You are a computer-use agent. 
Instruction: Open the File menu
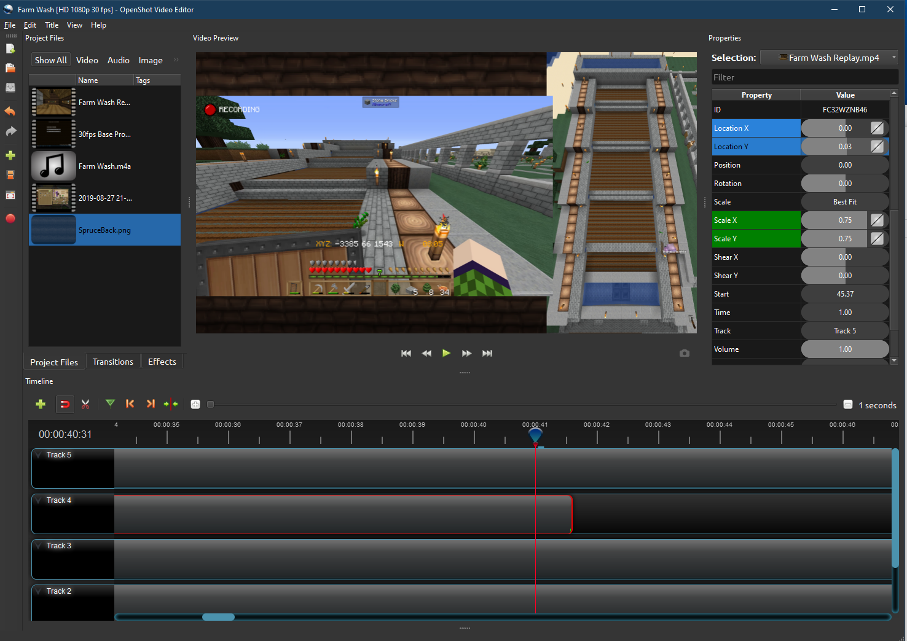pyautogui.click(x=10, y=25)
